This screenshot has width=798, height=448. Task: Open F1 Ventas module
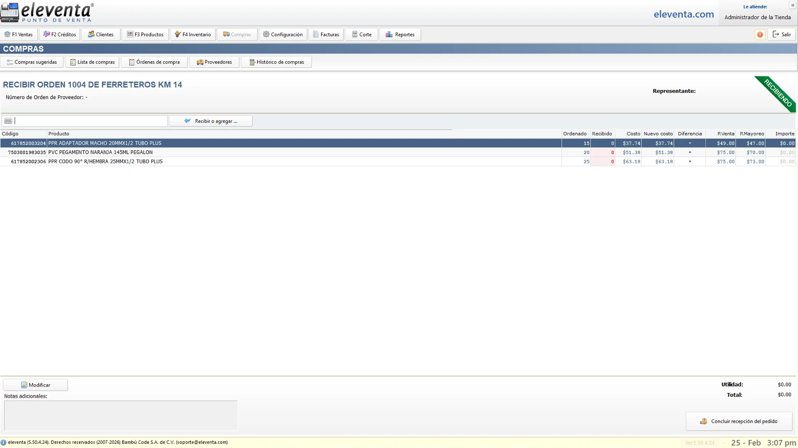(x=19, y=34)
